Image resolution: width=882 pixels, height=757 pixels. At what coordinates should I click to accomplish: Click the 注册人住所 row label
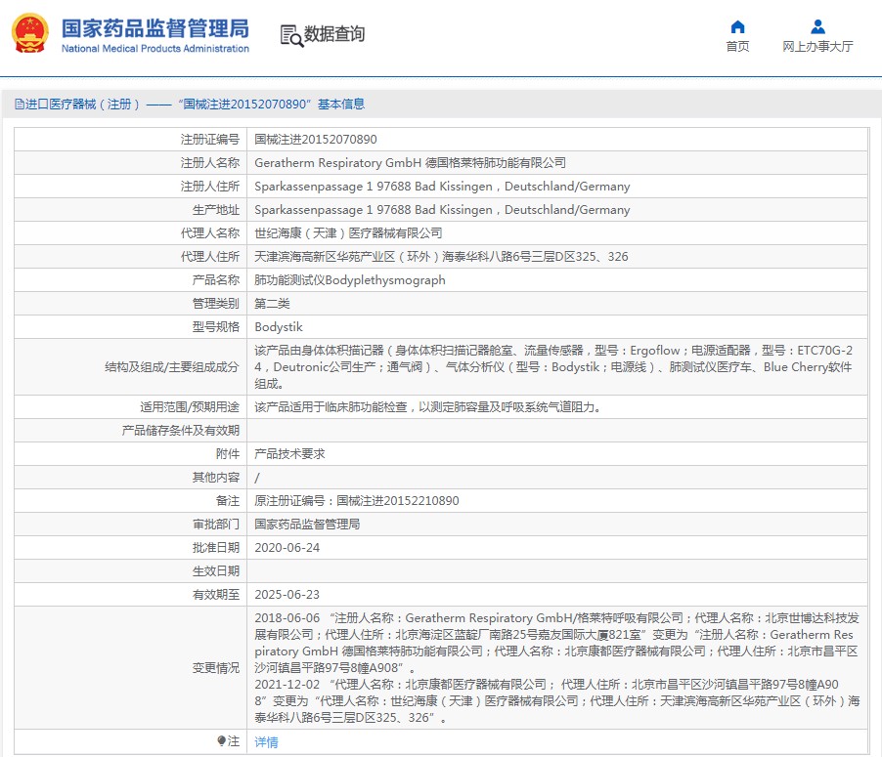coord(210,186)
